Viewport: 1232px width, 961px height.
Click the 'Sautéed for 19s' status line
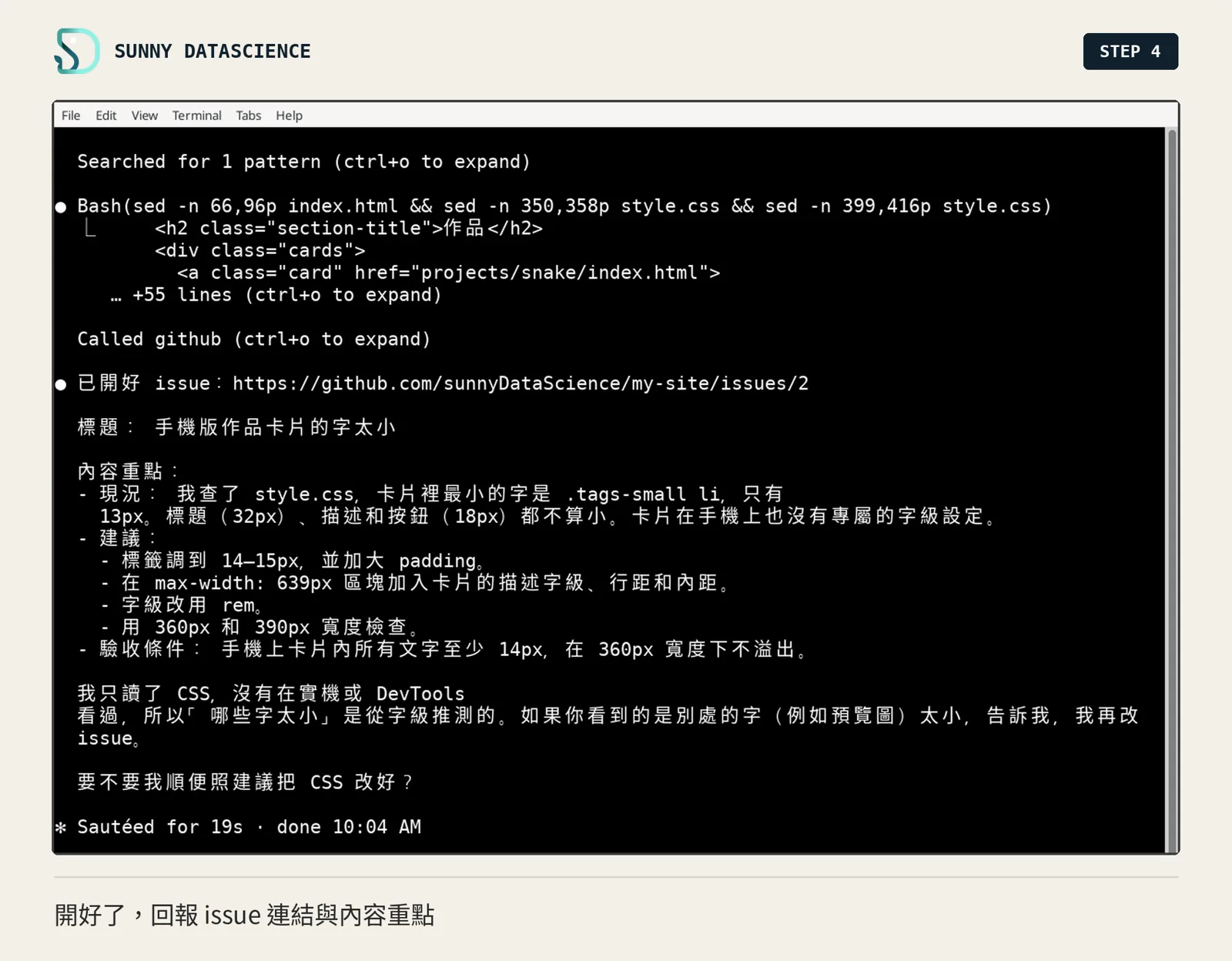pos(249,827)
